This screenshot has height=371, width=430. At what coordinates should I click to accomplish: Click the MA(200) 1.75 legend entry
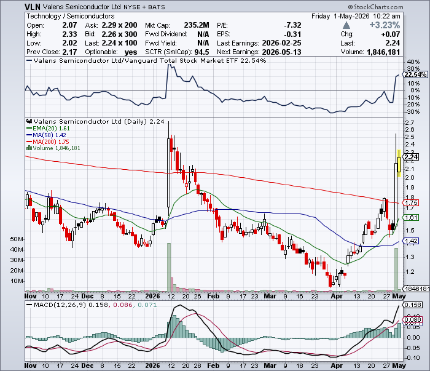coord(48,142)
